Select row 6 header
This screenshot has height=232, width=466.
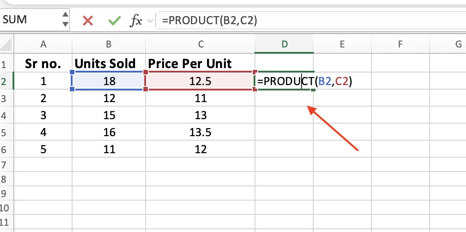click(x=6, y=149)
